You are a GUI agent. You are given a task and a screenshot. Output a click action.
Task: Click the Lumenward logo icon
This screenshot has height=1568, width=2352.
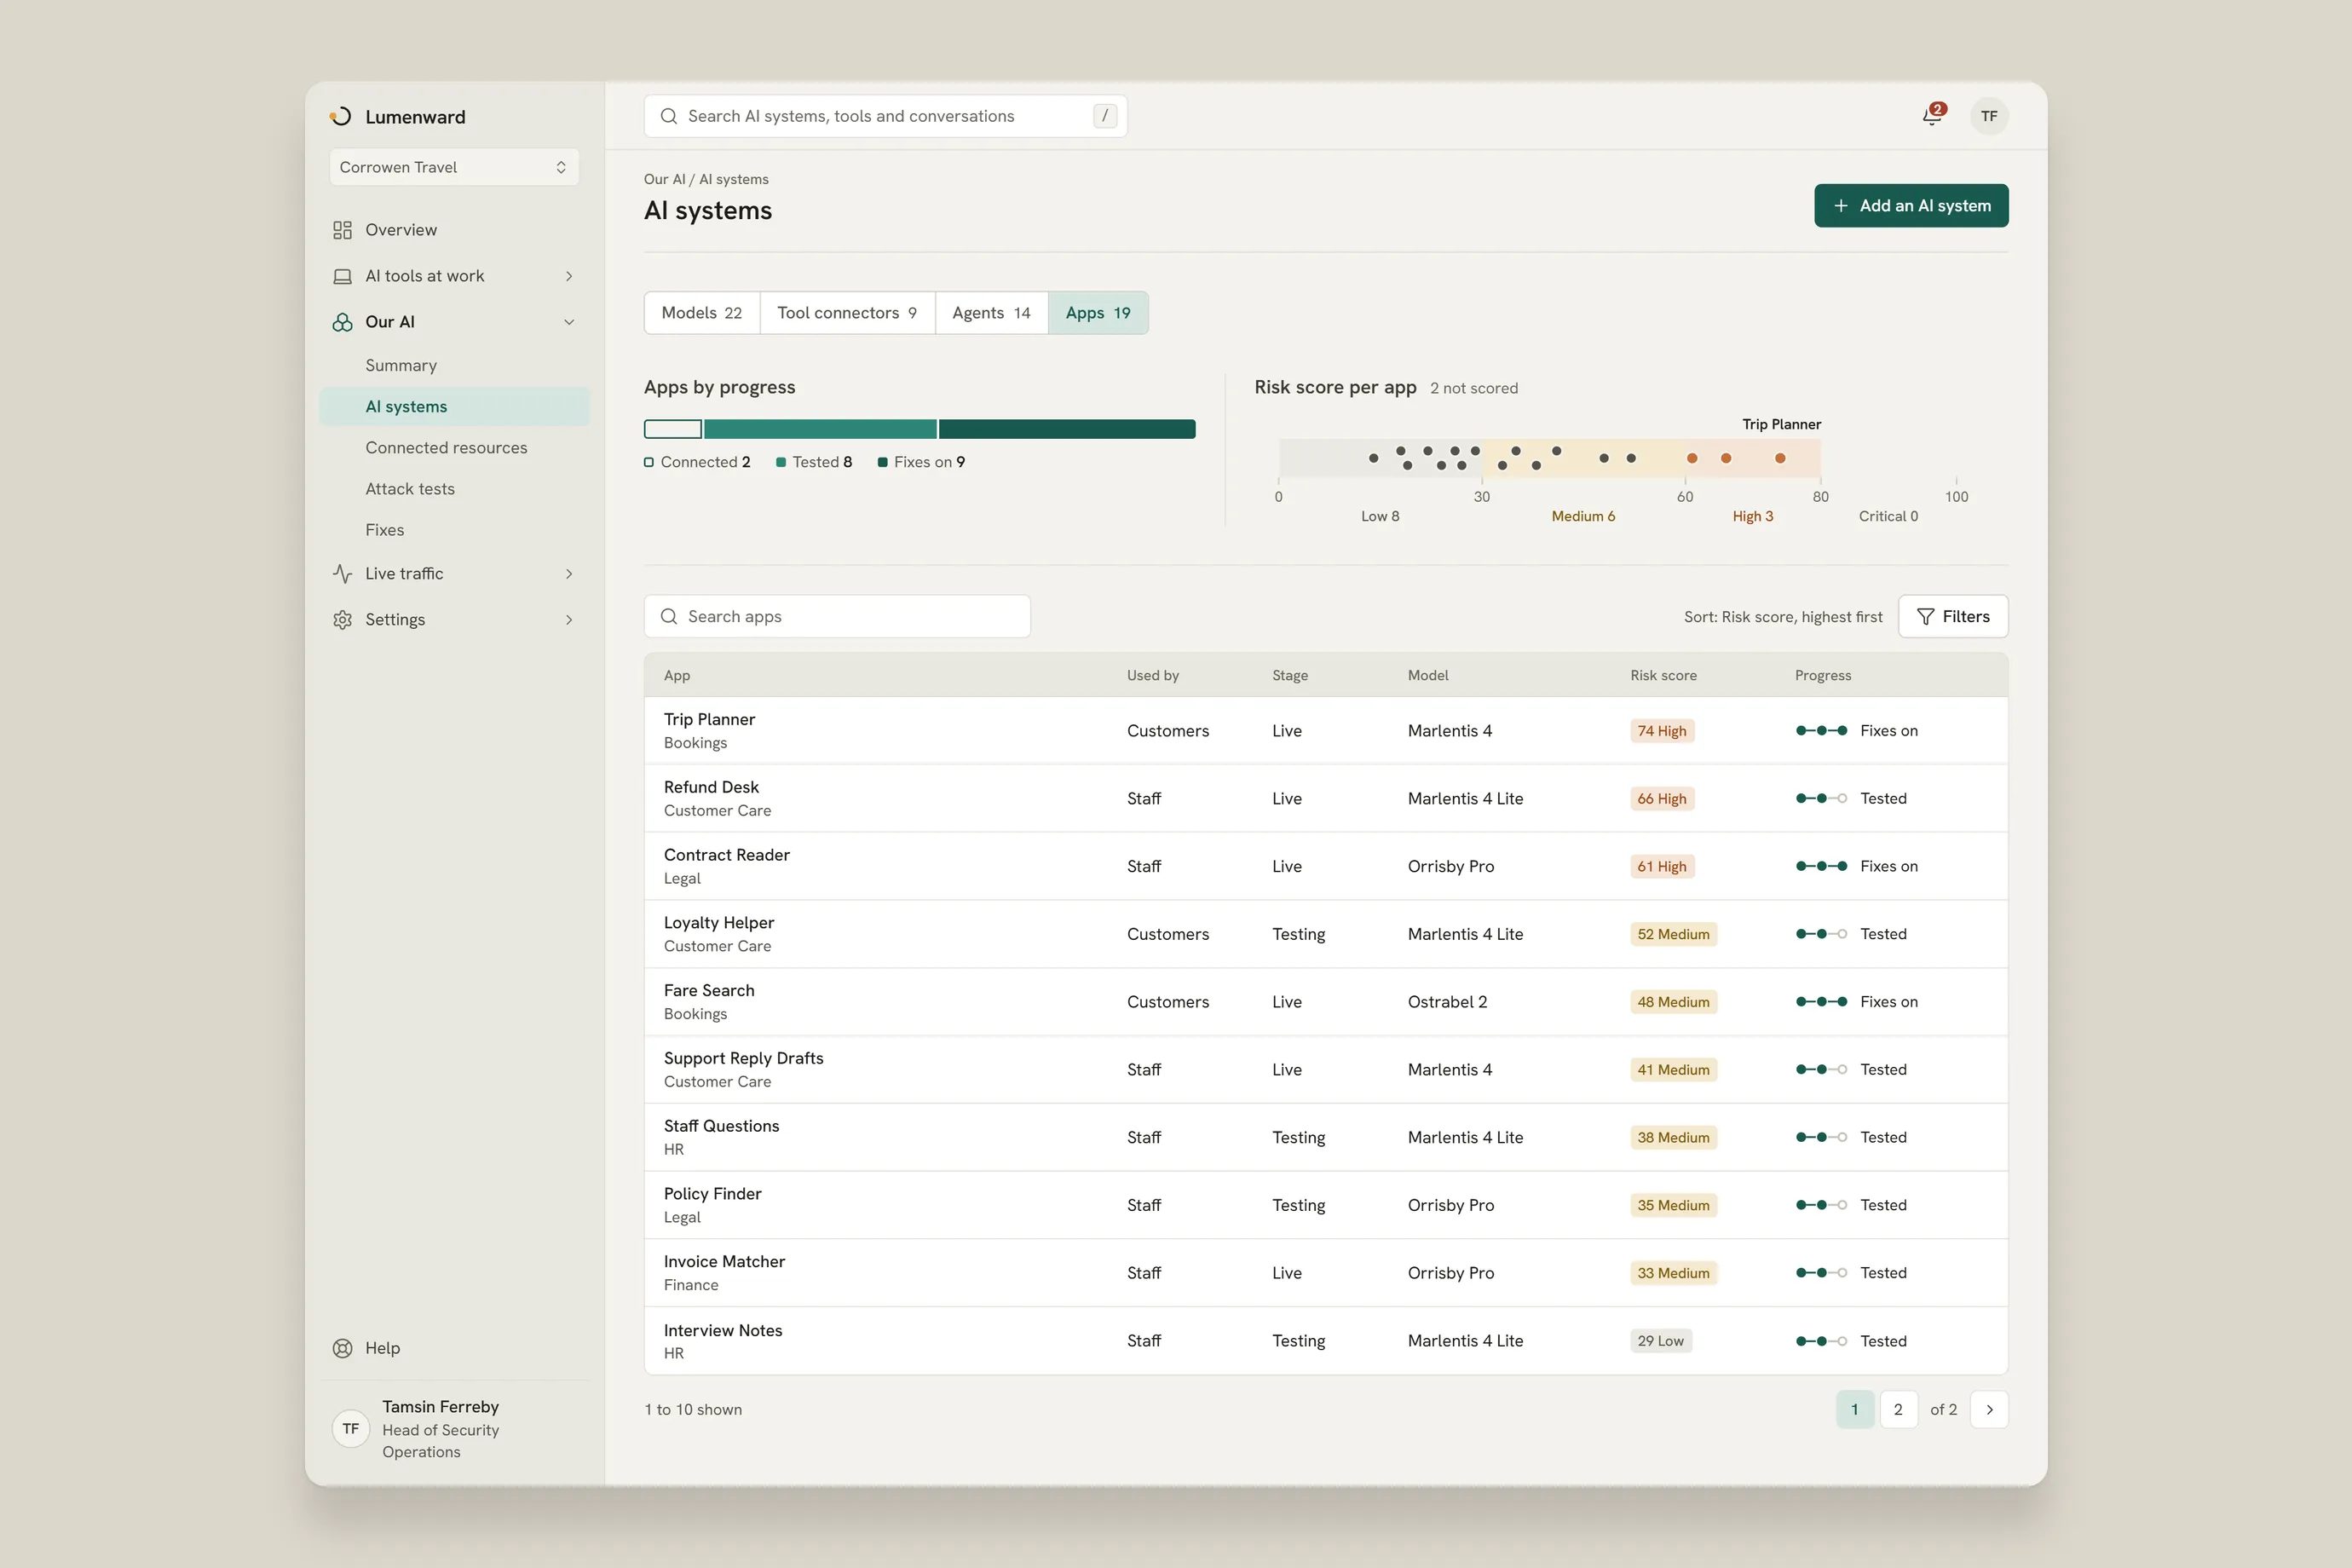coord(341,116)
